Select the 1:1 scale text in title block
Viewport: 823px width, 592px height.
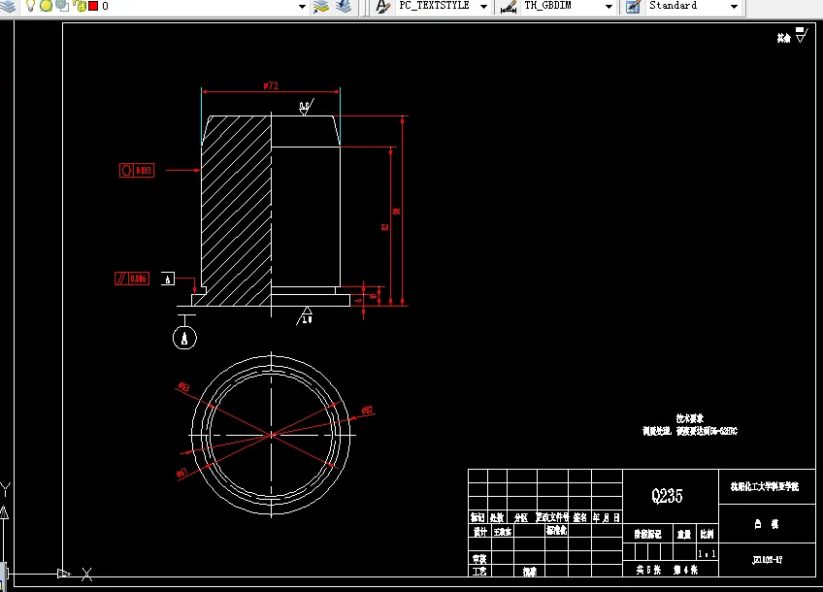(x=707, y=554)
